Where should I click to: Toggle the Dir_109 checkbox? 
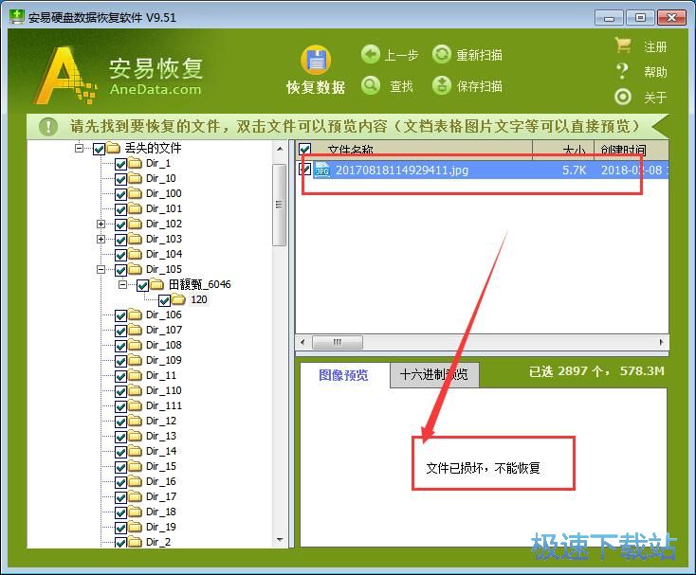pyautogui.click(x=120, y=361)
